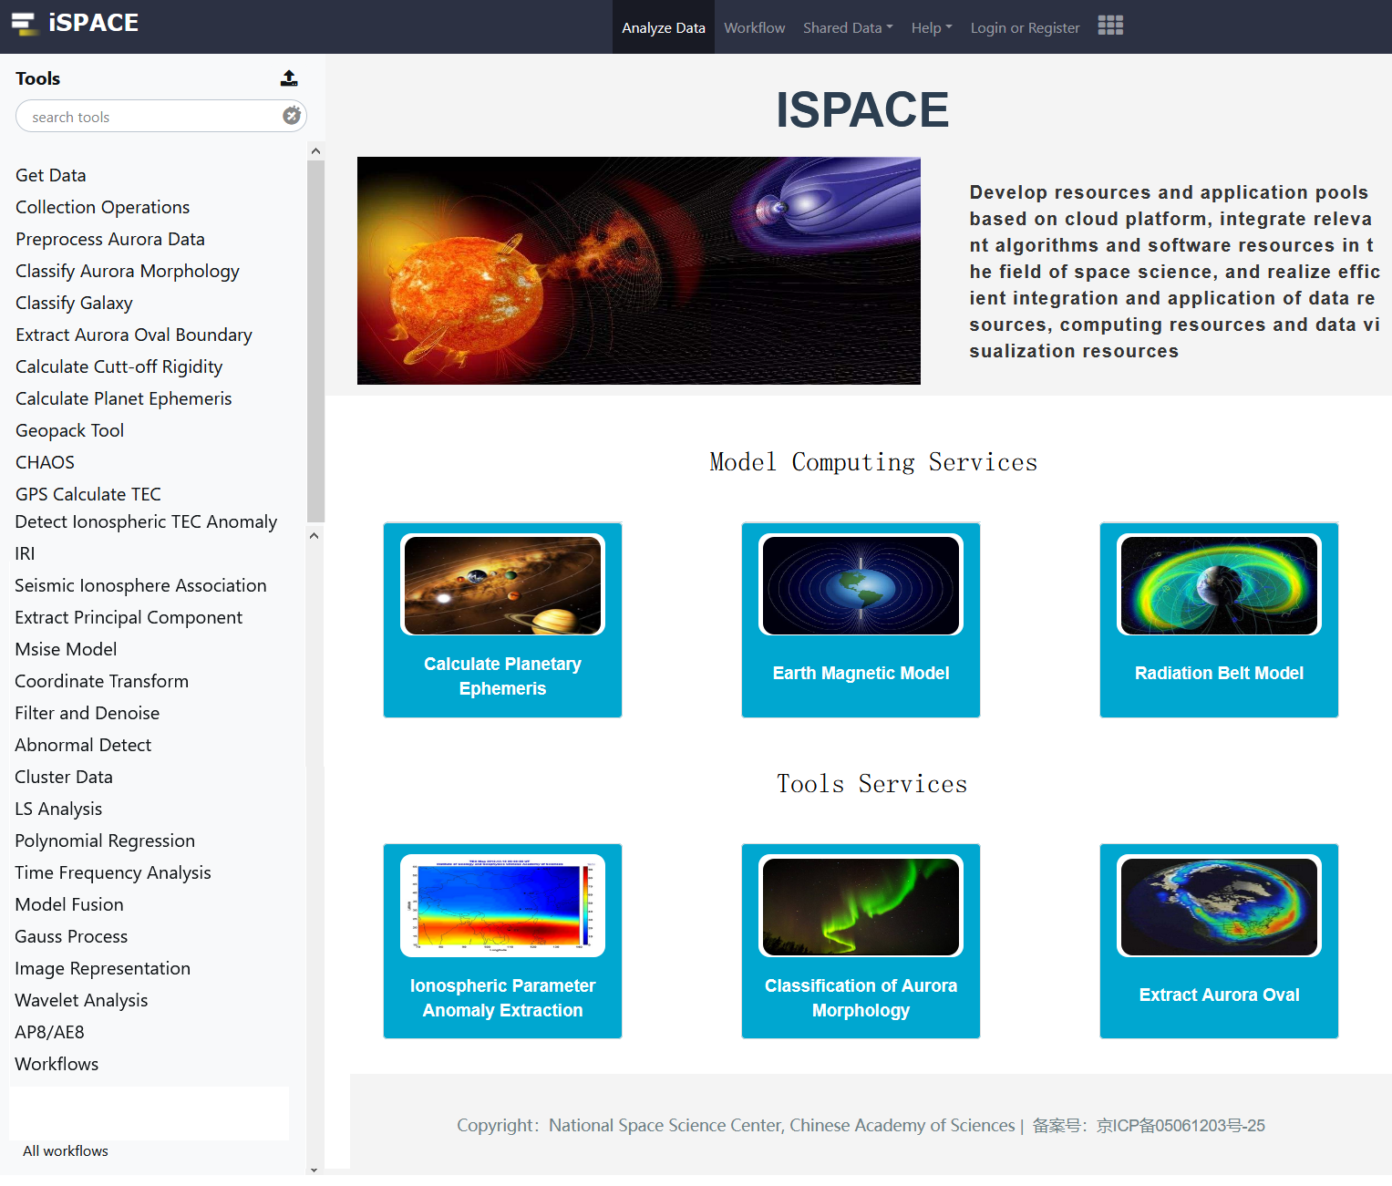
Task: Click the upload icon beside Tools heading
Action: [289, 78]
